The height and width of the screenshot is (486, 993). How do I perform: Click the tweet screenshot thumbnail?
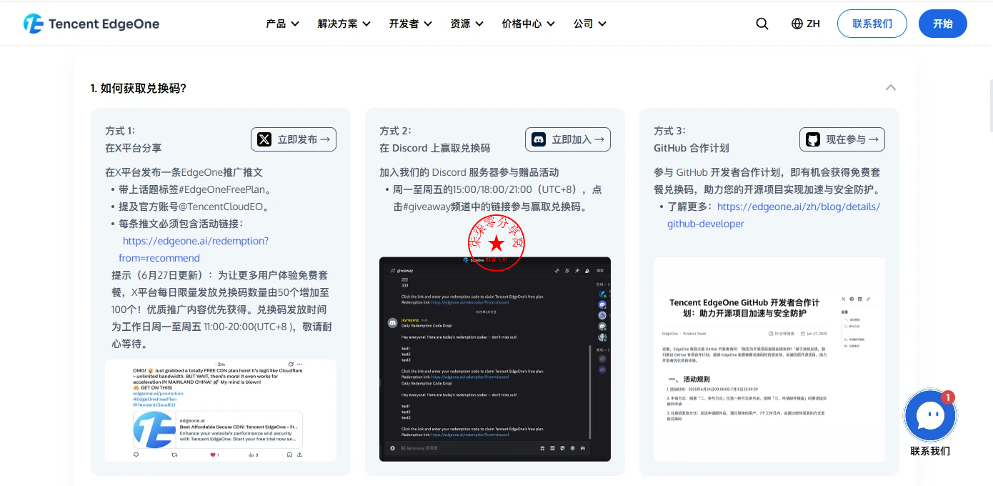click(221, 410)
